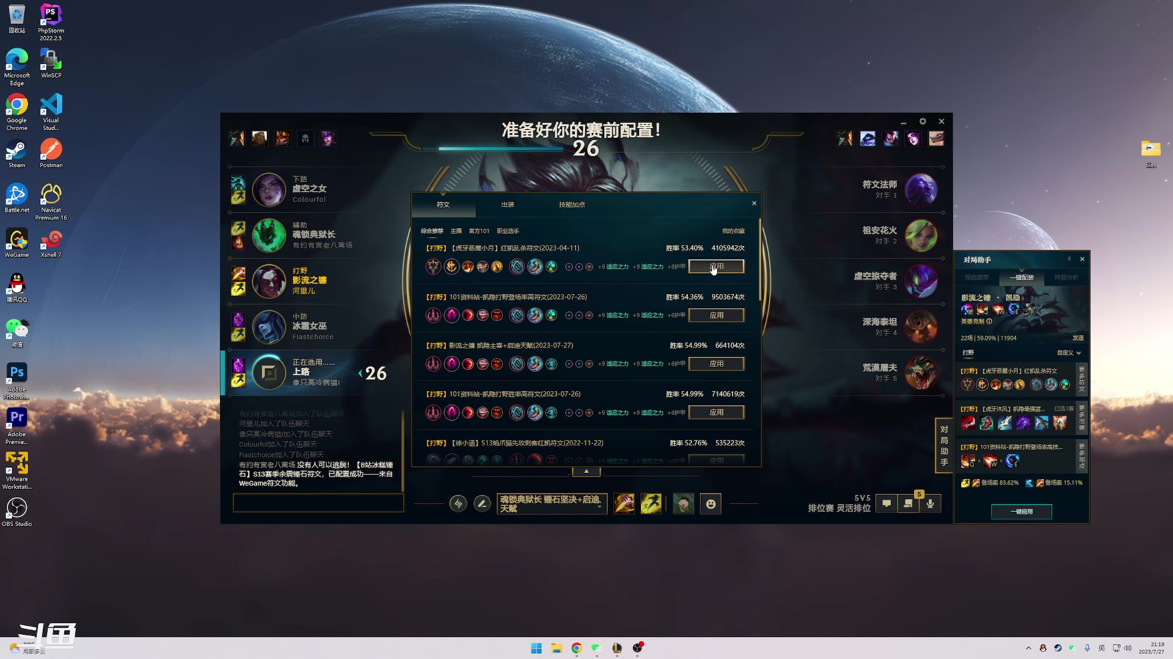Click first keystone rune in 红凯乱杀符文 row
The height and width of the screenshot is (659, 1173).
[x=433, y=267]
